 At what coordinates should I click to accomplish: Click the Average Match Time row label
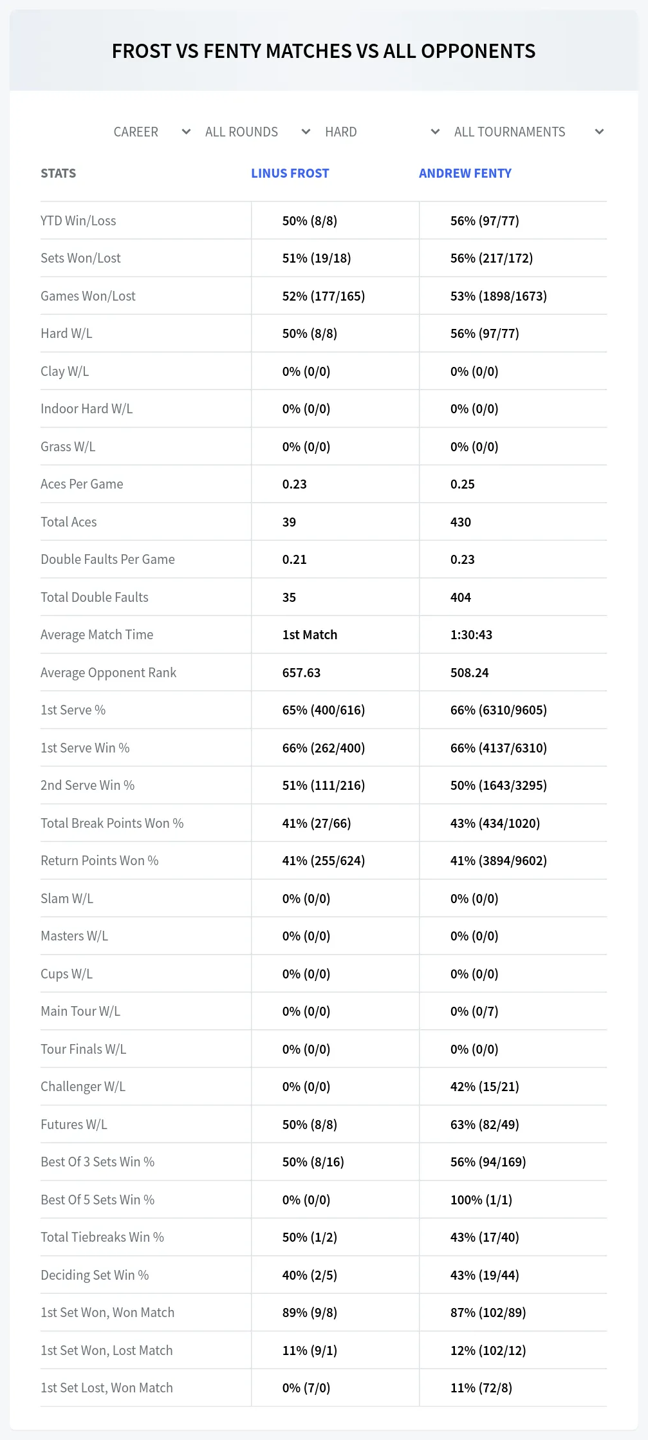pyautogui.click(x=97, y=635)
